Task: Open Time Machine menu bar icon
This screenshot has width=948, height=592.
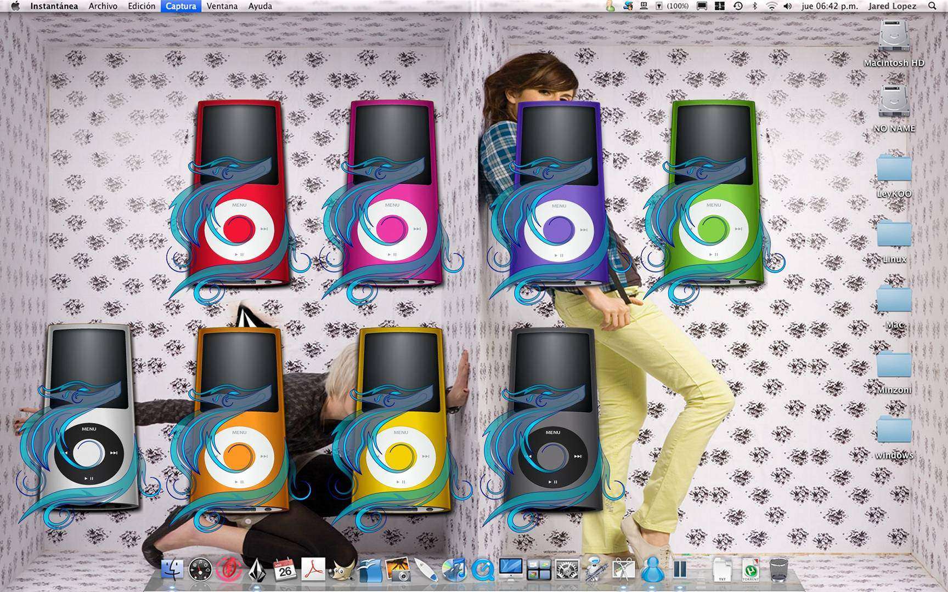Action: pos(738,6)
